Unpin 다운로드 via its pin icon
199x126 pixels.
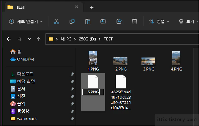72,74
